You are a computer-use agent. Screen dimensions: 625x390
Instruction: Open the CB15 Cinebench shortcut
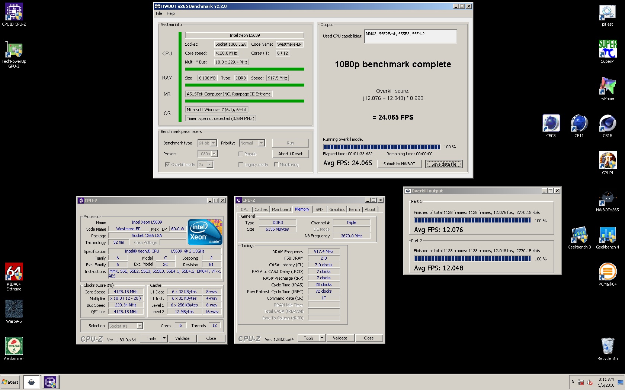point(607,126)
